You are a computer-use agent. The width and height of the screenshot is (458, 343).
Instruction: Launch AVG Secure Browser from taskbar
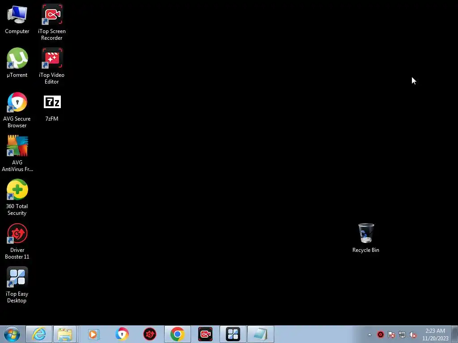click(x=122, y=334)
